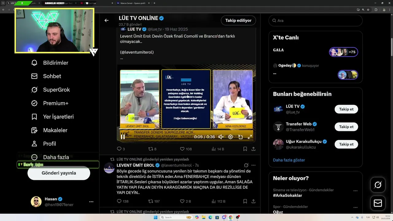Screen dimensions: 393x221
Task: Open a new browser tab
Action: tap(154, 3)
